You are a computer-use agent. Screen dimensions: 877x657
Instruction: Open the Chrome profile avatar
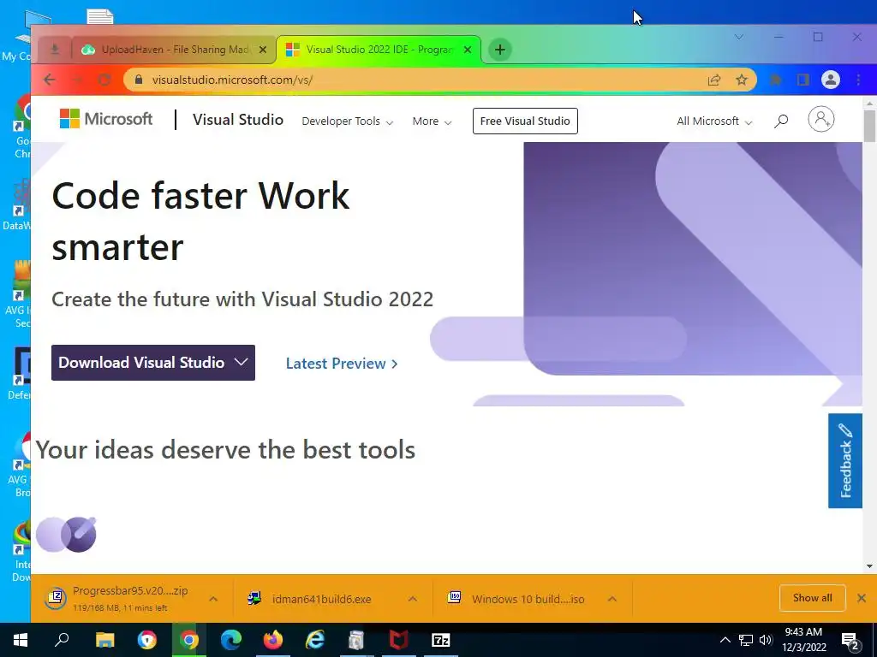[x=831, y=80]
